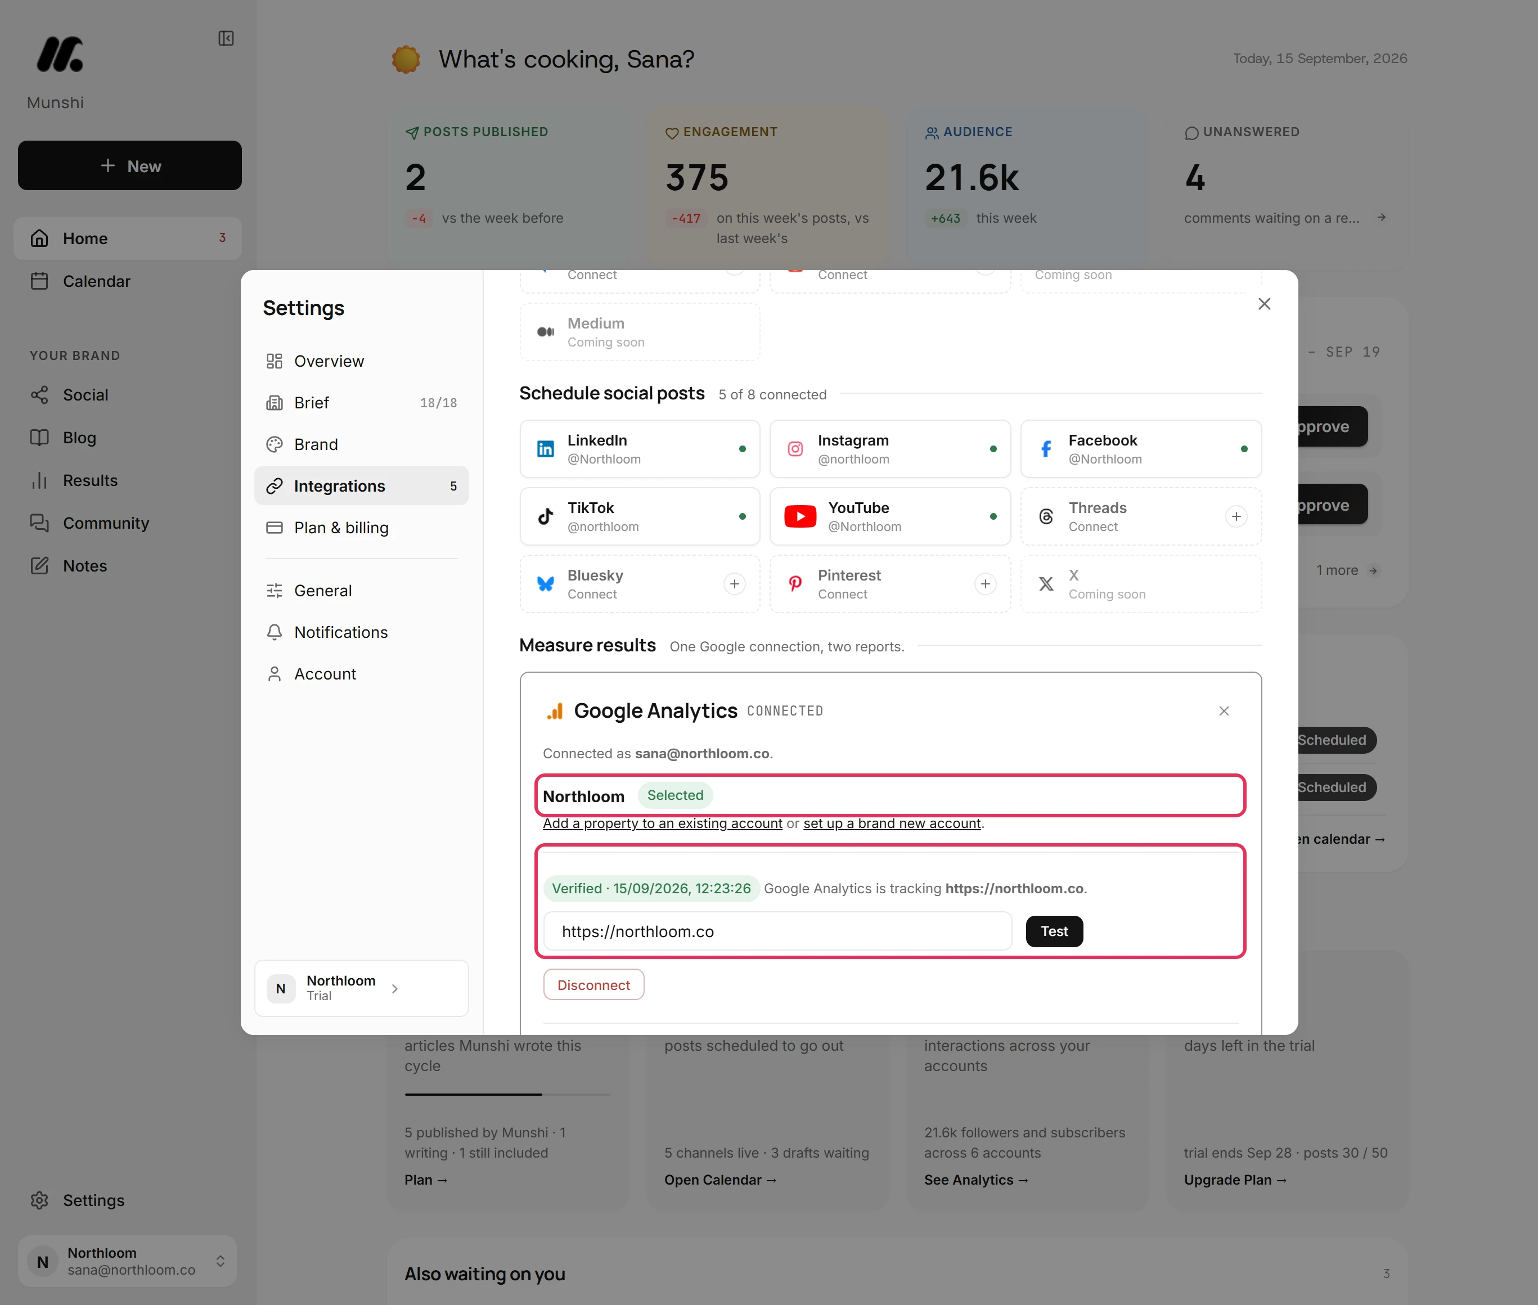Click set up a brand new account
This screenshot has width=1538, height=1305.
892,823
